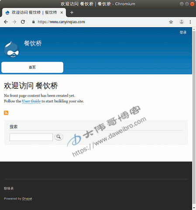This screenshot has width=196, height=210.
Task: Minimize the Chromium window
Action: [182, 4]
